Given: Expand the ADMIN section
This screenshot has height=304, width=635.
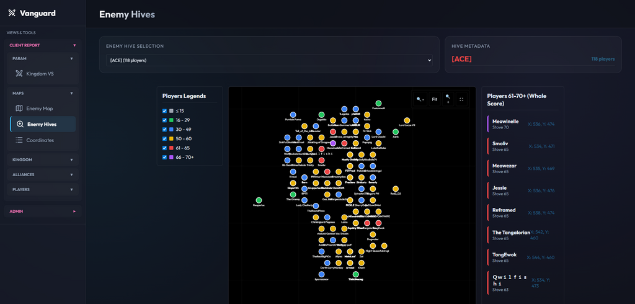Looking at the screenshot, I should pos(43,211).
